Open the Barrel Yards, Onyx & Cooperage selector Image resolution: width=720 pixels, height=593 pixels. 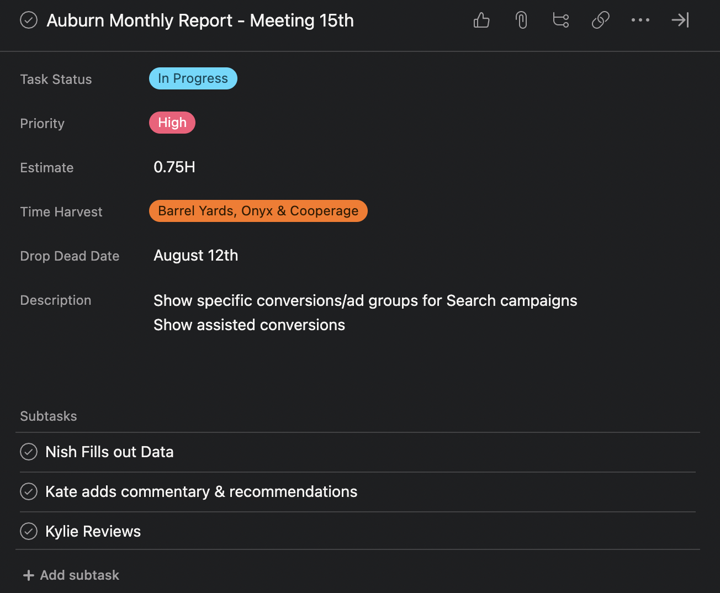258,211
